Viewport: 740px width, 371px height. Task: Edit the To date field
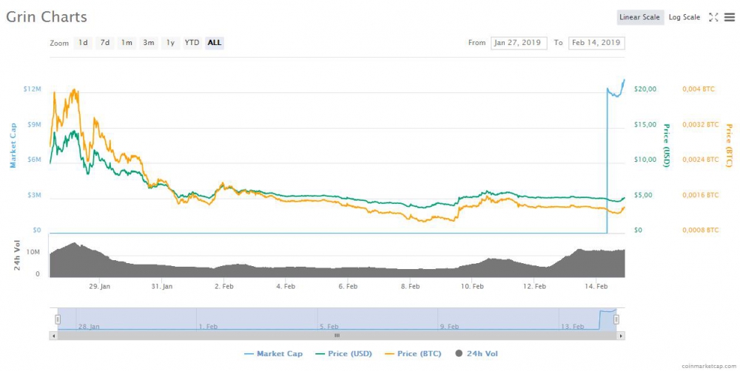click(x=596, y=43)
